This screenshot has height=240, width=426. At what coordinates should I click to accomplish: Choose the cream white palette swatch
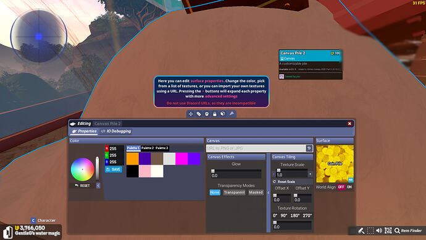pyautogui.click(x=157, y=171)
